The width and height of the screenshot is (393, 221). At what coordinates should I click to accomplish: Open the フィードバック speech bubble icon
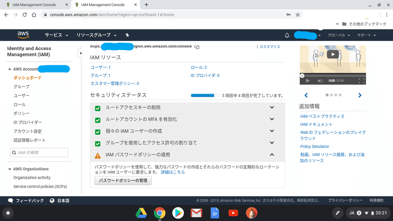click(10, 200)
